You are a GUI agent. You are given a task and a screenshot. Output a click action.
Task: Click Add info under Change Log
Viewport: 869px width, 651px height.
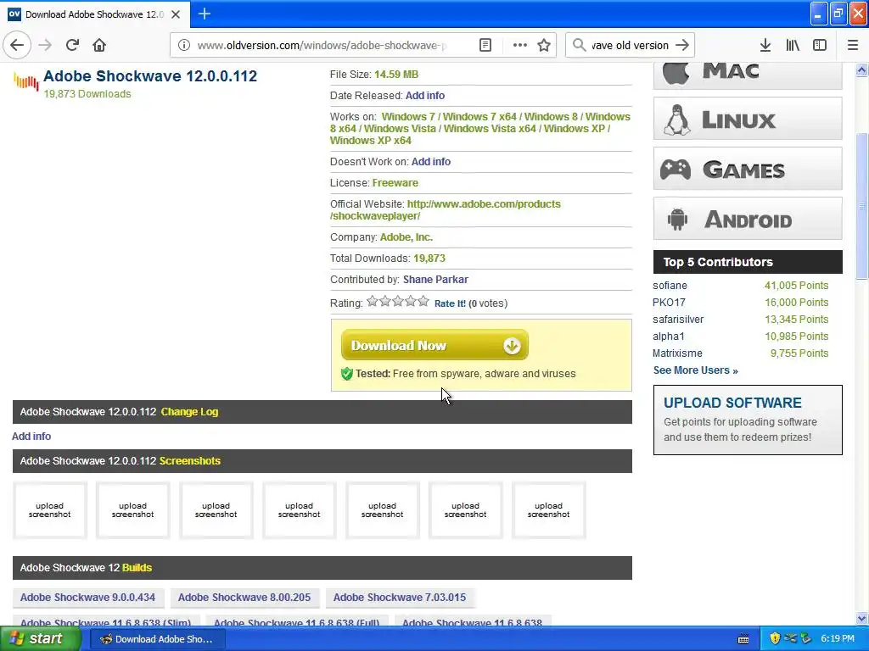click(31, 437)
